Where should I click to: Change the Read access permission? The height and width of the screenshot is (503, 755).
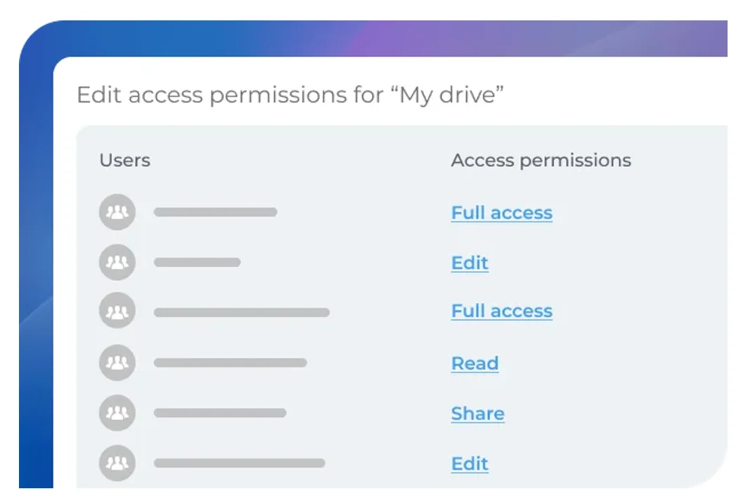475,363
